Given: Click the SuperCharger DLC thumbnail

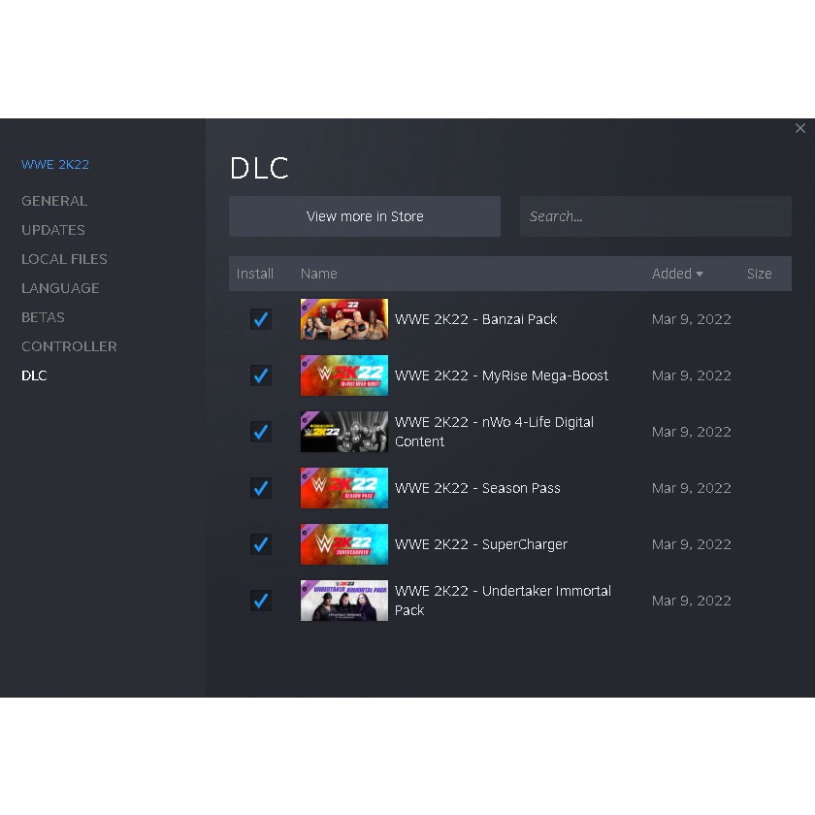Looking at the screenshot, I should pos(343,544).
